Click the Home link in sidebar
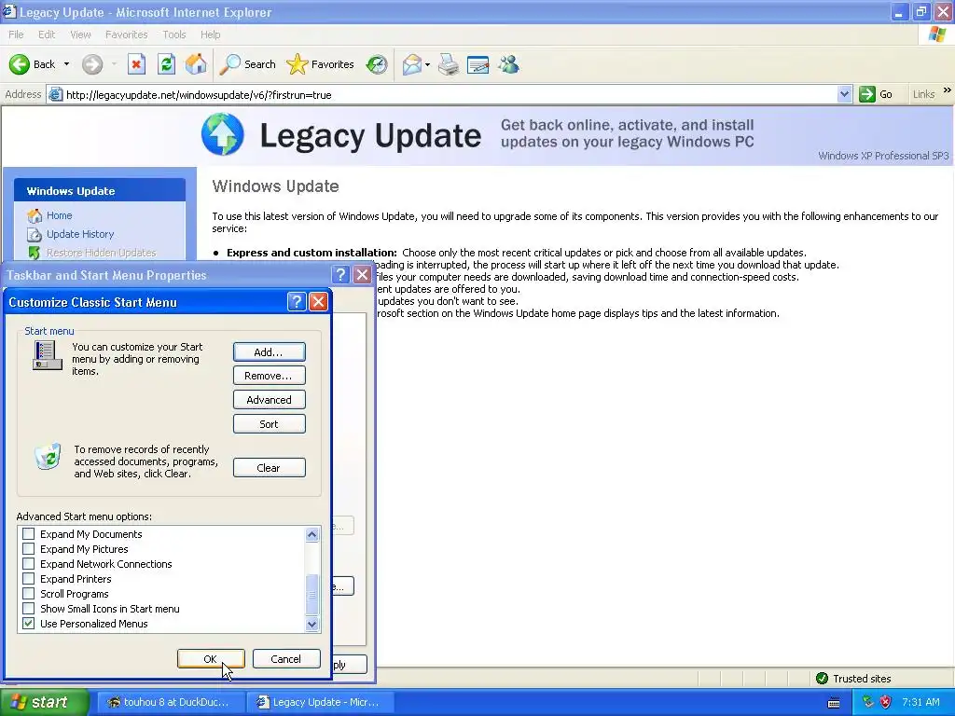 click(59, 215)
